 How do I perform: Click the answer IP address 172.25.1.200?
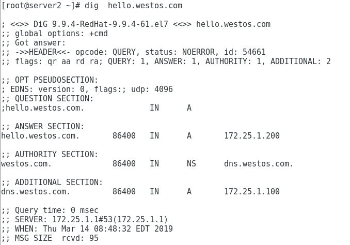(251, 136)
